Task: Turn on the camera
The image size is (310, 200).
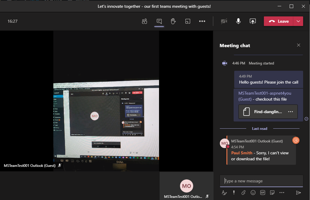Action: pyautogui.click(x=224, y=21)
